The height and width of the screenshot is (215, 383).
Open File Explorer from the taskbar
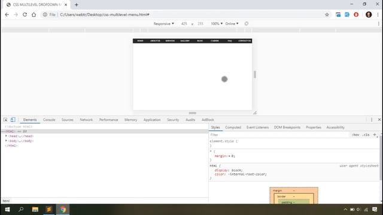[x=35, y=210]
